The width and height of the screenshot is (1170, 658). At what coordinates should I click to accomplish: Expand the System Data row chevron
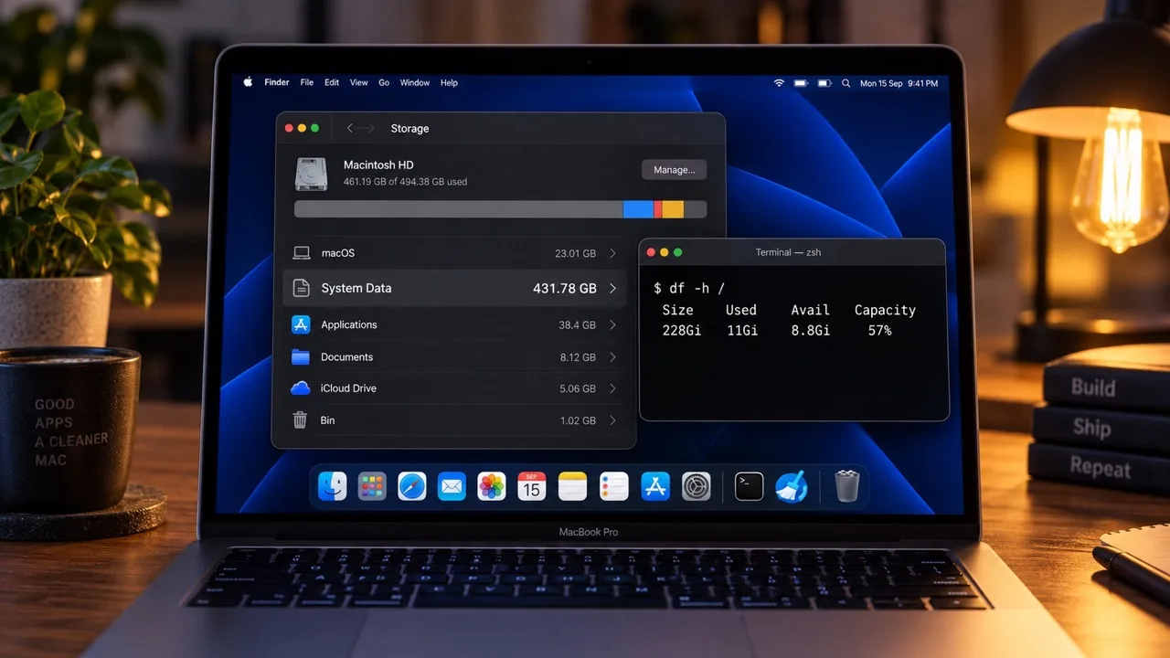(x=612, y=288)
